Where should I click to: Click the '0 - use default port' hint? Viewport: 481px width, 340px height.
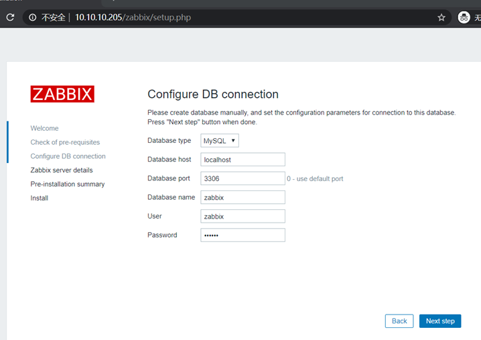click(315, 179)
